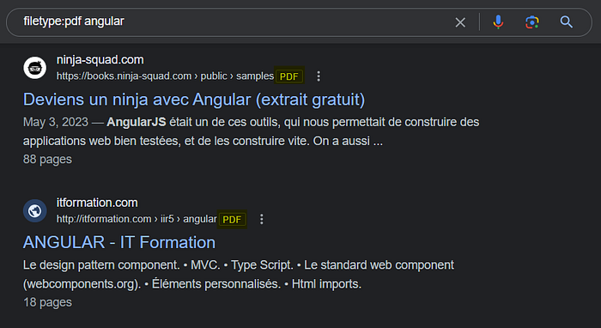This screenshot has height=328, width=601.
Task: Open ANGULAR - IT Formation link
Action: (119, 242)
